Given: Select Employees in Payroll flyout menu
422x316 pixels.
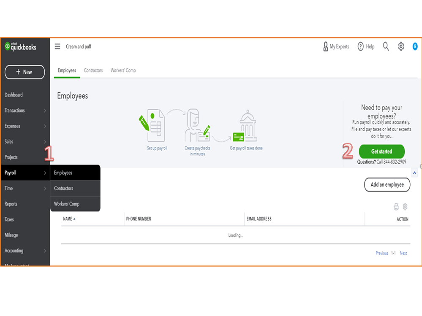Looking at the screenshot, I should point(75,173).
